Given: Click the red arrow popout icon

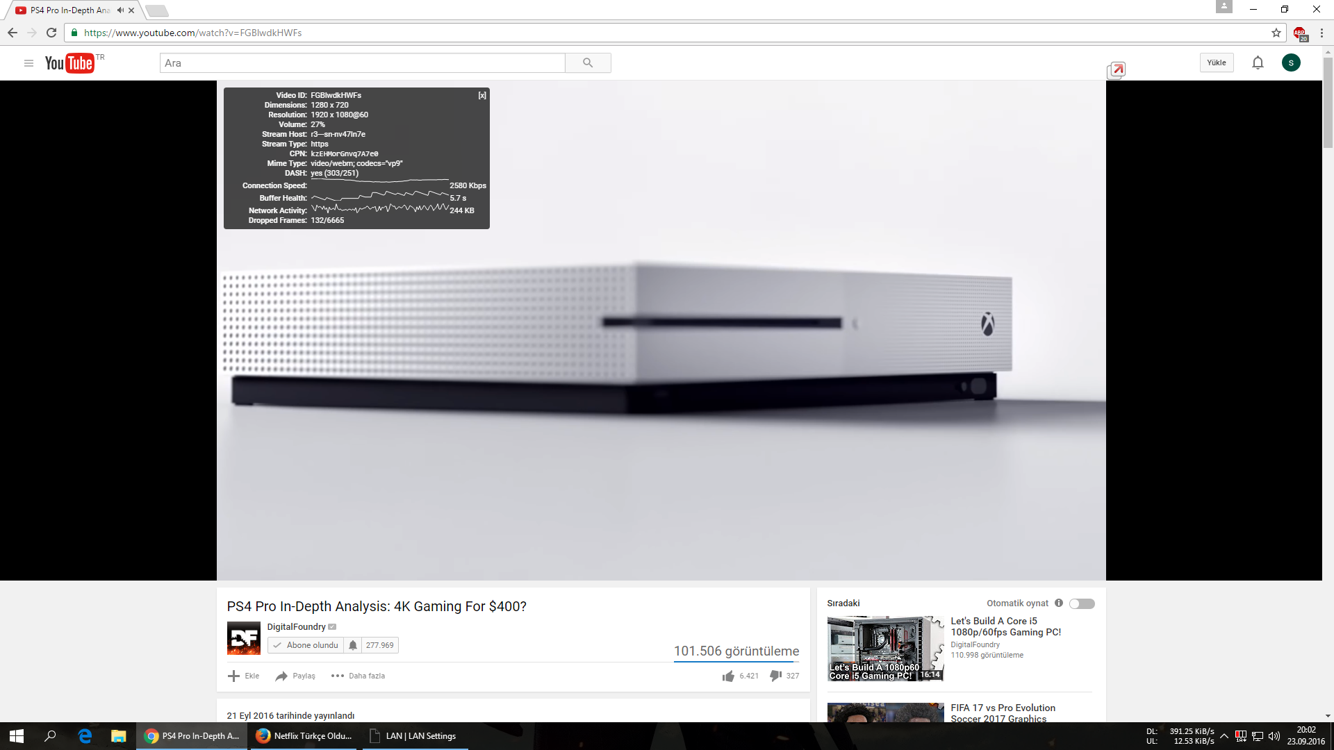Looking at the screenshot, I should pos(1117,69).
